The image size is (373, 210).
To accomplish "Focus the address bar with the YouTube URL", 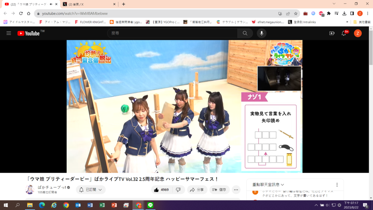I will pos(157,13).
